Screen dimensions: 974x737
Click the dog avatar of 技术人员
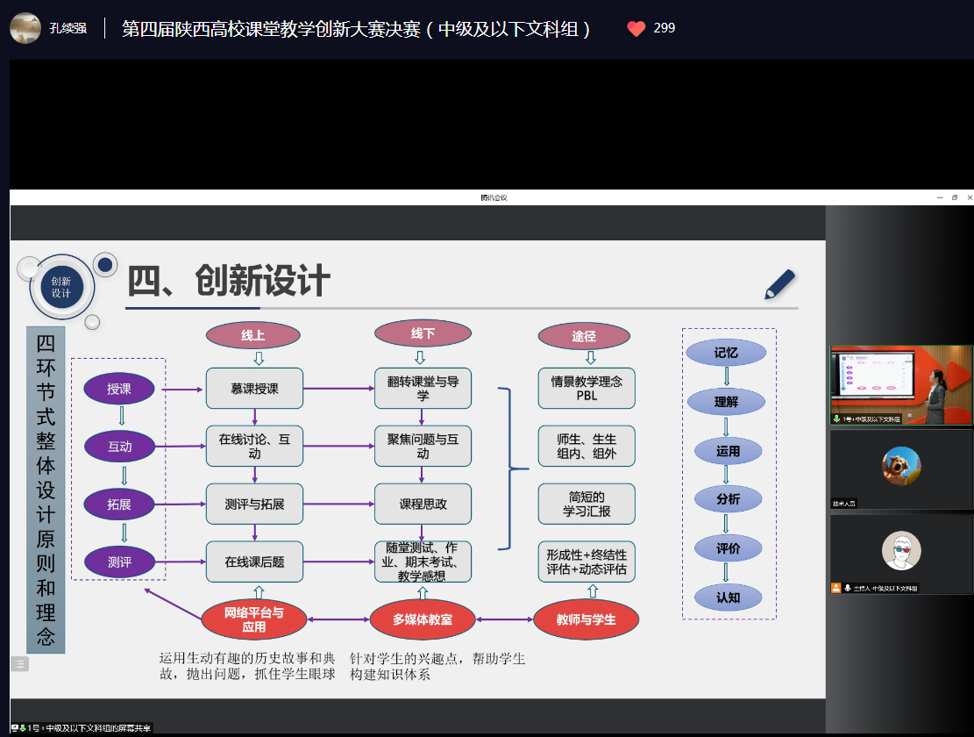tap(901, 465)
